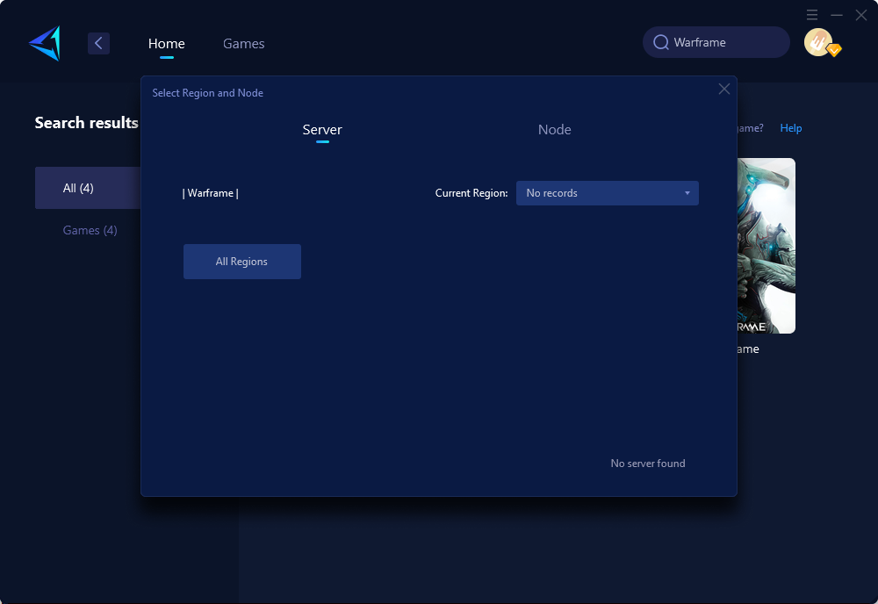Click the search magnifier icon
The width and height of the screenshot is (878, 604).
(x=661, y=42)
